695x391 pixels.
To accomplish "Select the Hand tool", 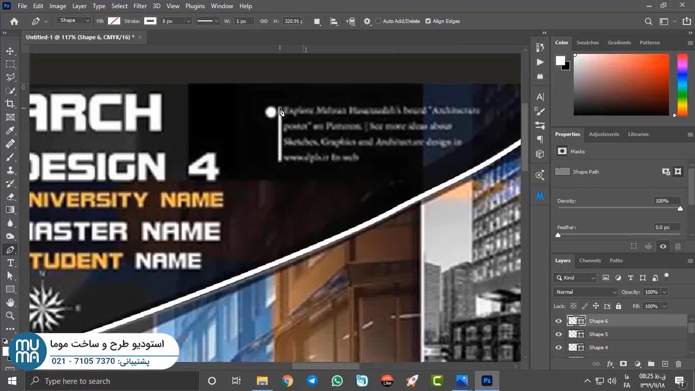I will pos(10,302).
